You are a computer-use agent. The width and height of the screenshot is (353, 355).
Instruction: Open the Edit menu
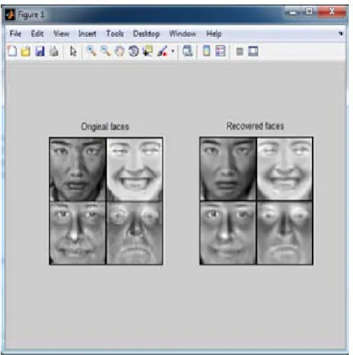(38, 33)
